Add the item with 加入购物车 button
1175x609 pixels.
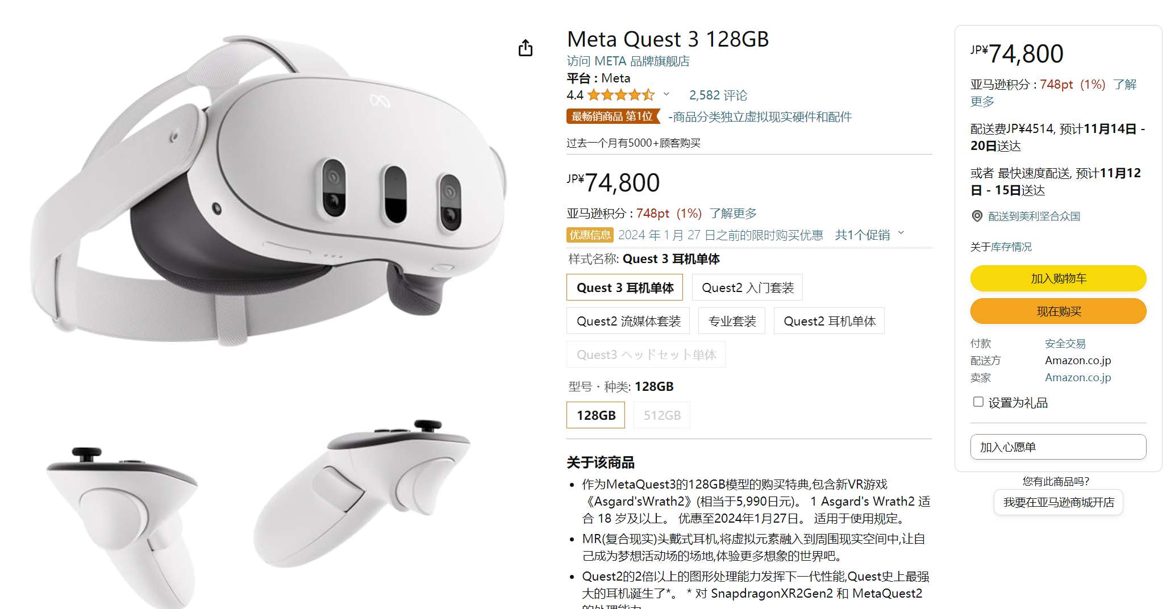(1058, 278)
